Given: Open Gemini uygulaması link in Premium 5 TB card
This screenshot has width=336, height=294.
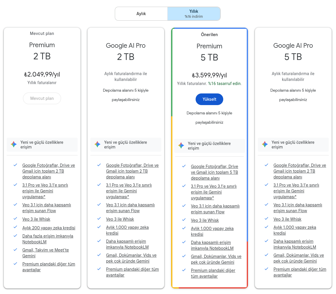Looking at the screenshot, I should click(214, 192).
